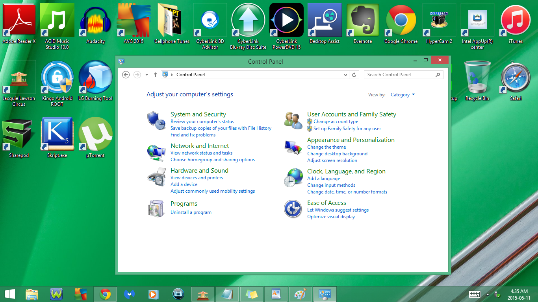Select the Cellphone Tunes folder
Screen dimensions: 538x302
coord(172,24)
